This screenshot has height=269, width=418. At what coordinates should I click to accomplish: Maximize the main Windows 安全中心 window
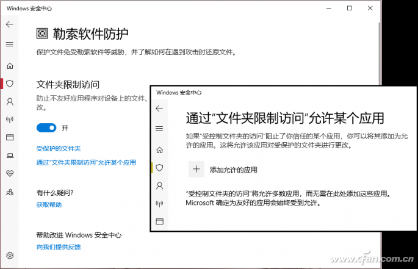point(350,9)
